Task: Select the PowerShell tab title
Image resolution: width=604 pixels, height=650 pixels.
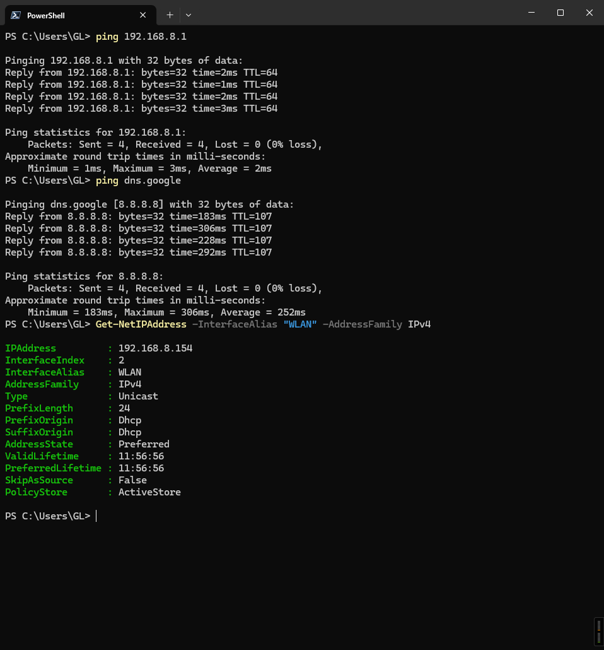Action: [x=46, y=15]
